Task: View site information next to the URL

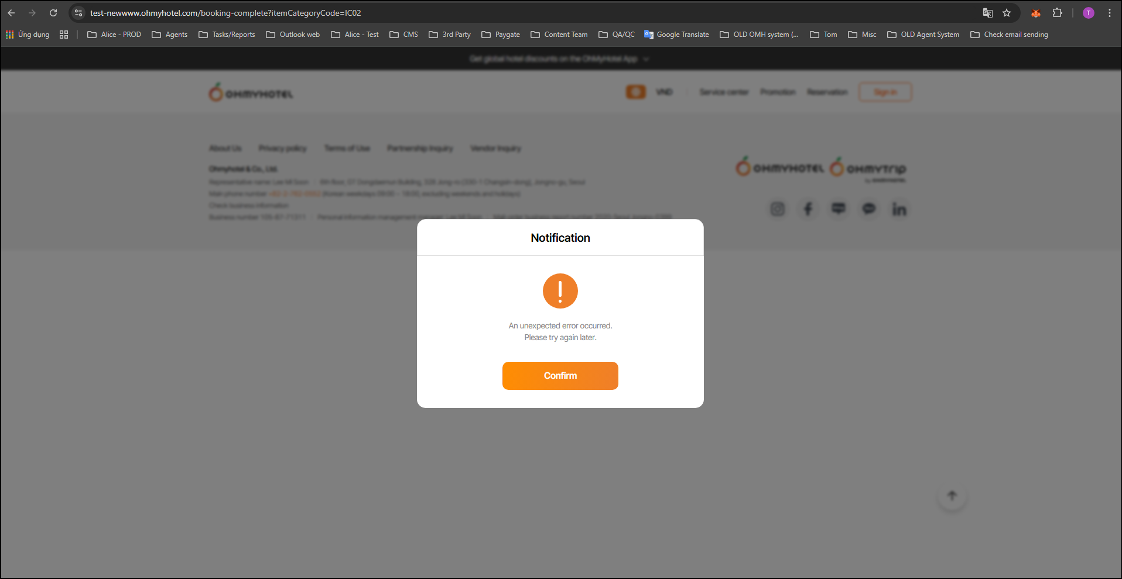Action: click(x=78, y=13)
